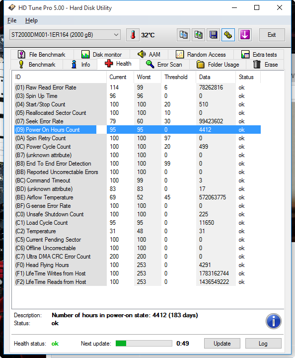Select the (C7) Ultra DMA CRC Error Count row
Viewport: 295px width, 358px height.
[x=138, y=257]
